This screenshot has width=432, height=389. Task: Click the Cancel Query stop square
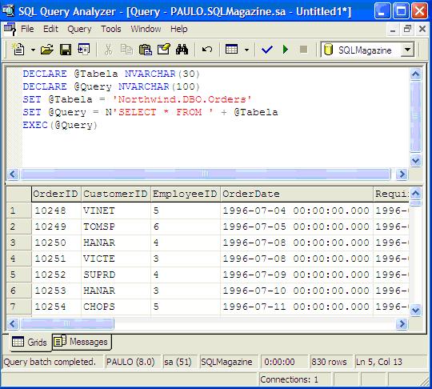[x=303, y=50]
